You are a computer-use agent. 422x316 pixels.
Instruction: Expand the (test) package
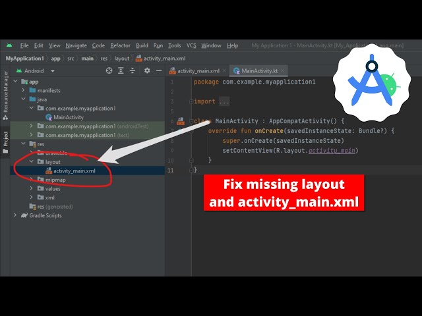tap(32, 135)
